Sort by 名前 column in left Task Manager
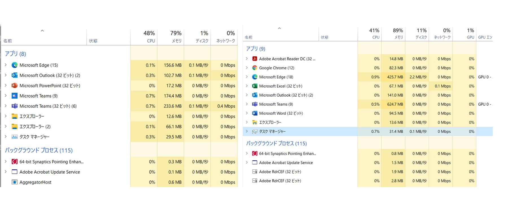The height and width of the screenshot is (215, 508). pos(44,37)
